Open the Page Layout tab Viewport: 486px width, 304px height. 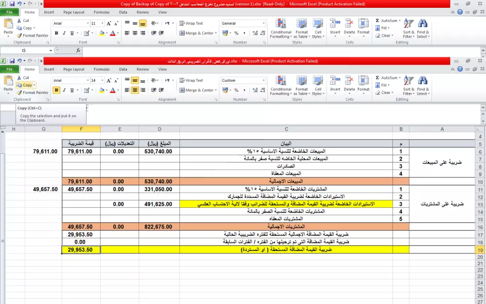pyautogui.click(x=73, y=69)
